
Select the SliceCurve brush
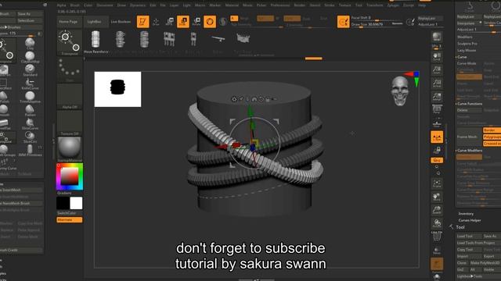pyautogui.click(x=30, y=123)
